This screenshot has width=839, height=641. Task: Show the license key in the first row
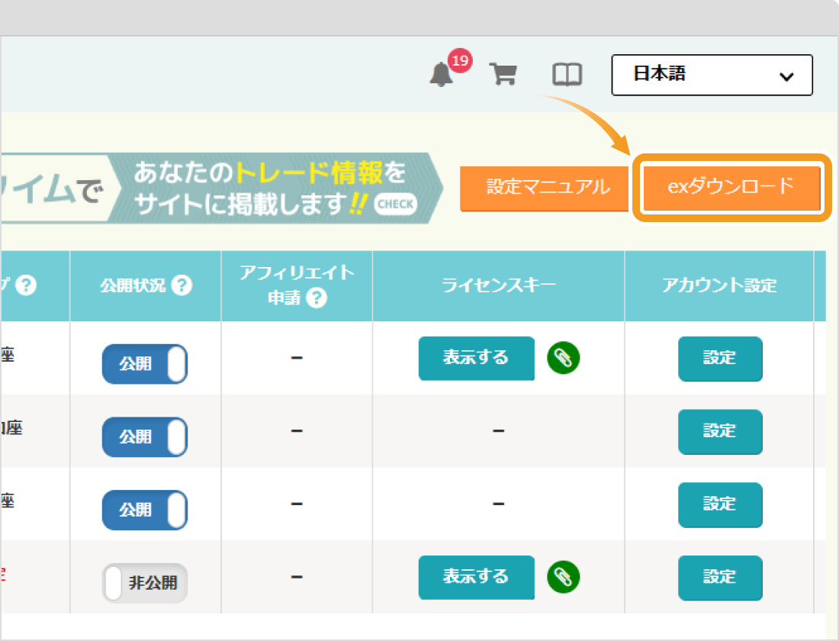pyautogui.click(x=476, y=359)
